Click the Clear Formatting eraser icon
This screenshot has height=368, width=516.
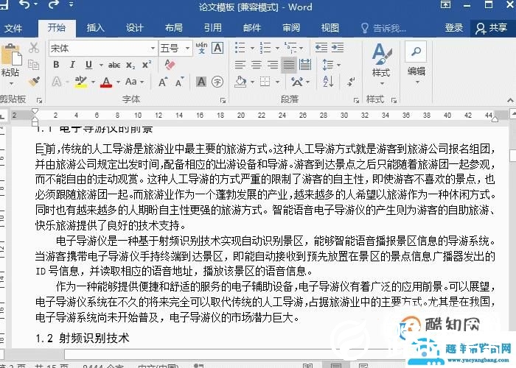pos(170,65)
